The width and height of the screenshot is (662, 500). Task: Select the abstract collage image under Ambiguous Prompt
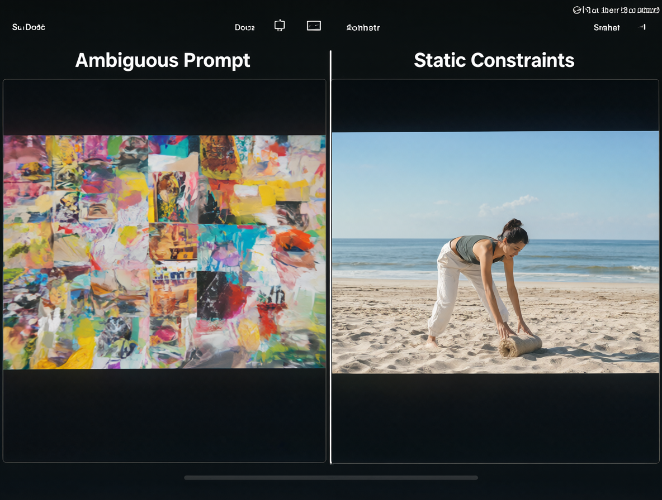coord(164,252)
